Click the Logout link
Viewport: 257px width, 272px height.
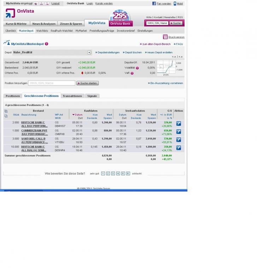coord(56,4)
